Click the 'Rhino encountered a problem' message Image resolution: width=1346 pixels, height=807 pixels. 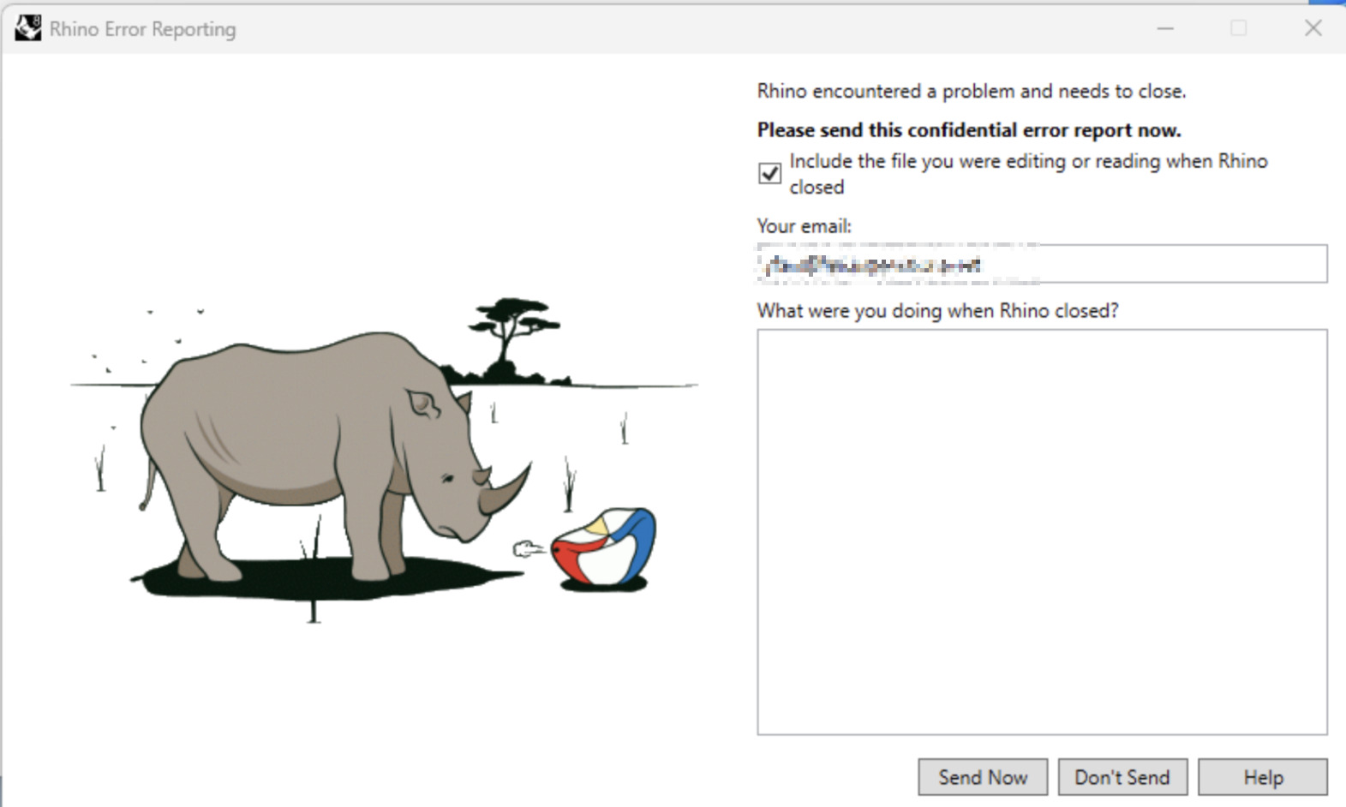coord(971,91)
